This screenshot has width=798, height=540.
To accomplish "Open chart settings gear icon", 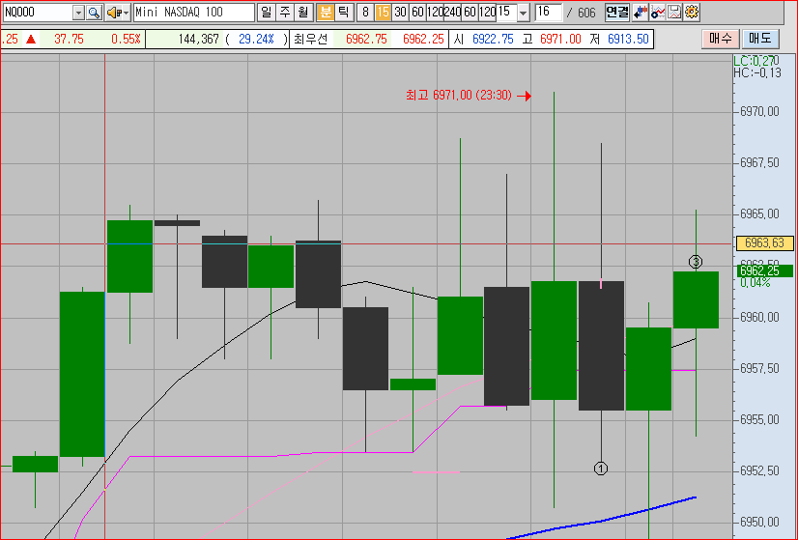I will point(692,13).
